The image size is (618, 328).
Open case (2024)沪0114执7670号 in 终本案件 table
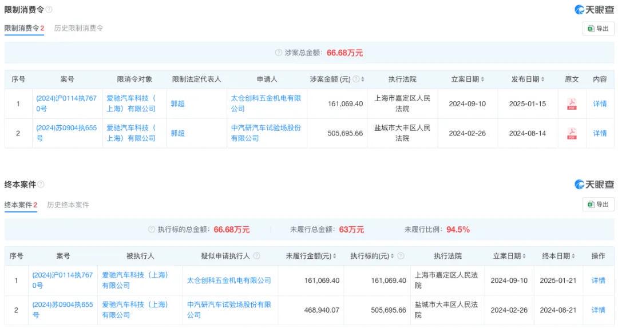point(63,281)
